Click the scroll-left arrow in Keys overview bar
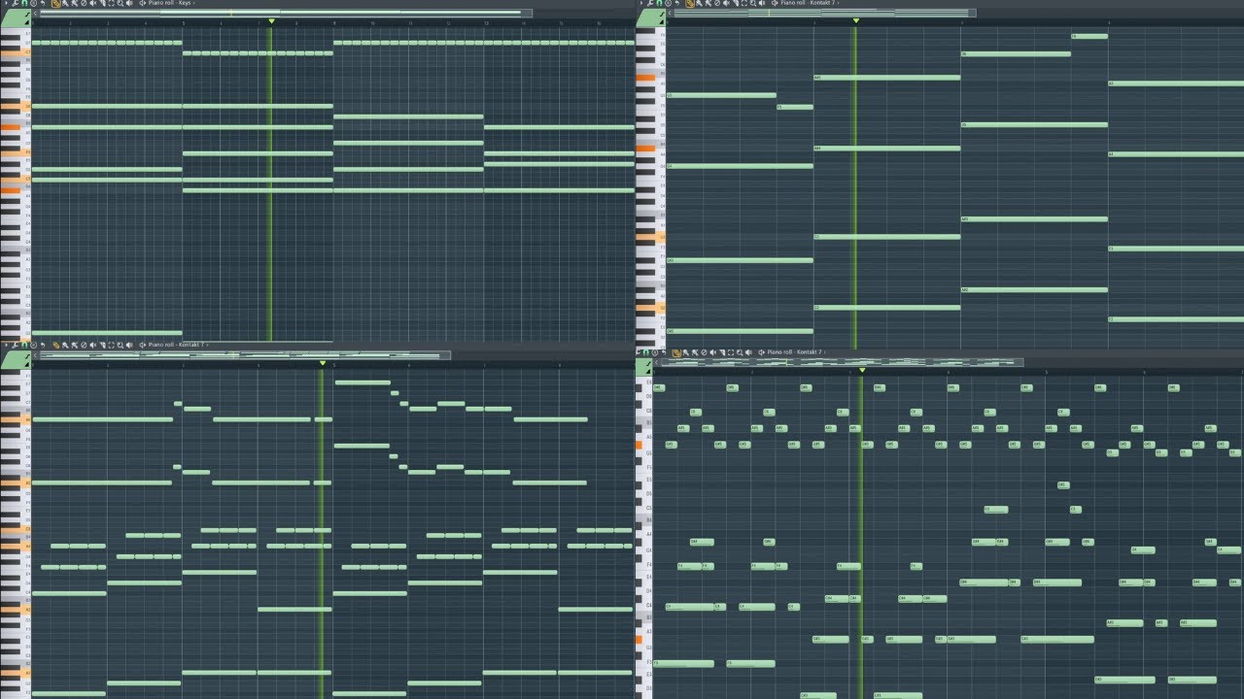Viewport: 1244px width, 699px height. pyautogui.click(x=36, y=14)
